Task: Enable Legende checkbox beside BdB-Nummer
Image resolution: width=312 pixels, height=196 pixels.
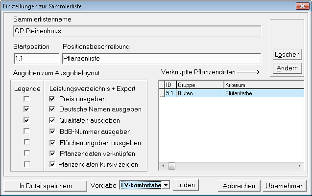Action: click(x=27, y=131)
